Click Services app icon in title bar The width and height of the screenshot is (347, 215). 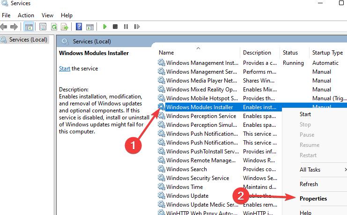click(4, 3)
